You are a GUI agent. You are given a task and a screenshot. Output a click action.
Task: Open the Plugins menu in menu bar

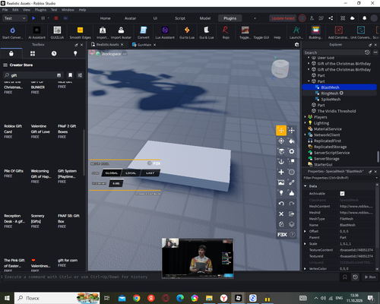coord(40,10)
